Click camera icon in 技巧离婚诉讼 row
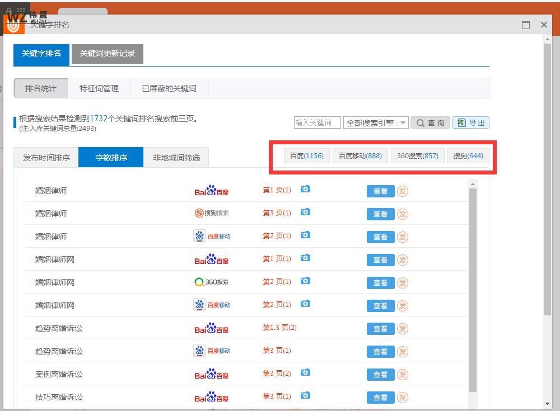This screenshot has height=411, width=560. click(x=305, y=396)
